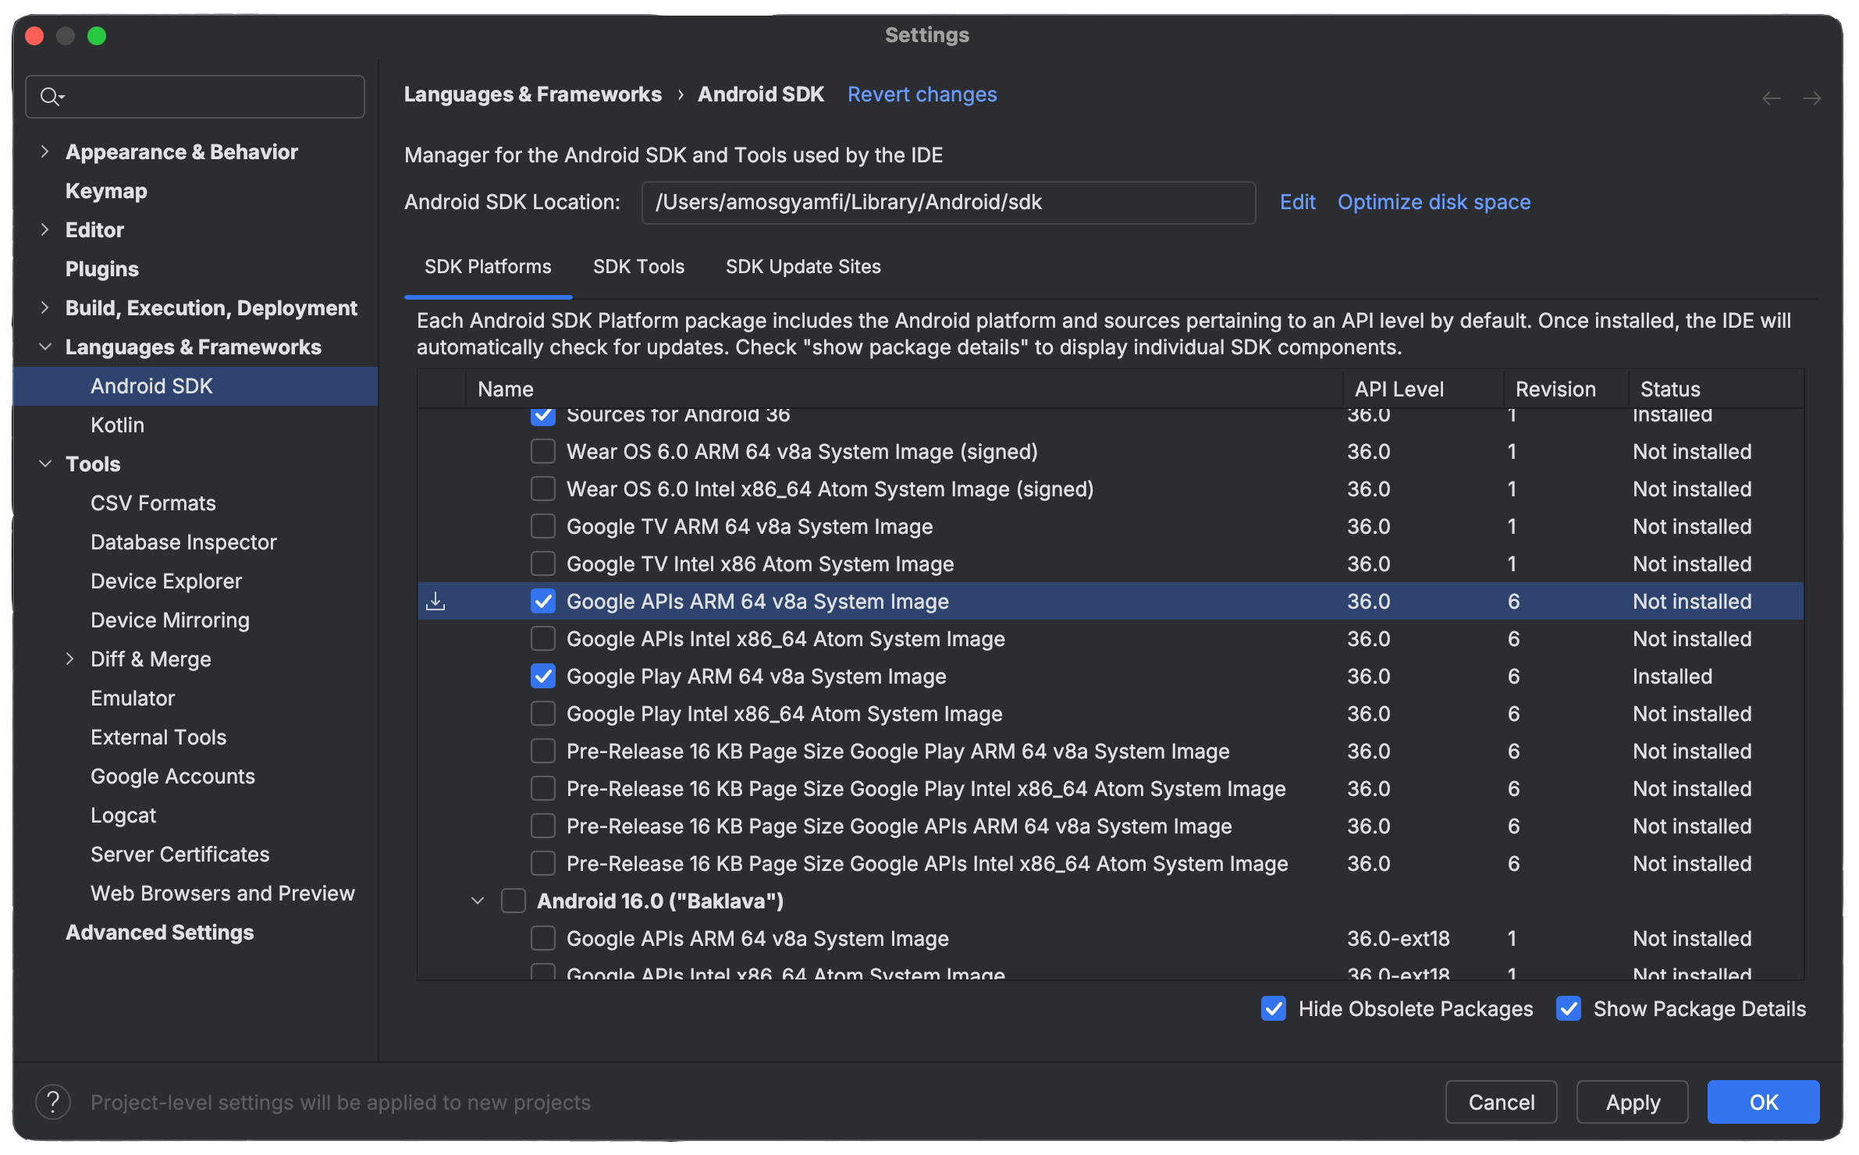The height and width of the screenshot is (1155, 1859).
Task: Toggle Show Package Details checkbox
Action: click(1569, 1008)
